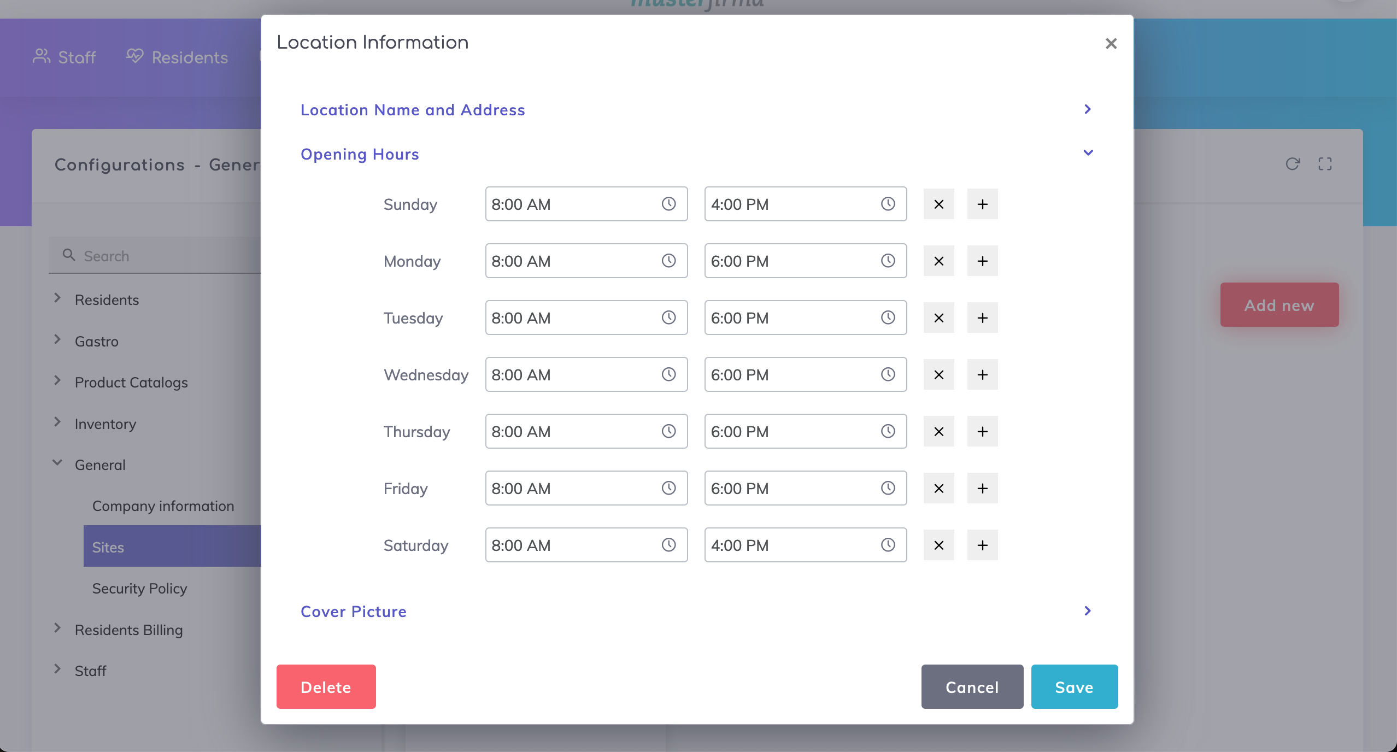Open the Staff top navigation tab
This screenshot has height=752, width=1397.
(x=64, y=57)
